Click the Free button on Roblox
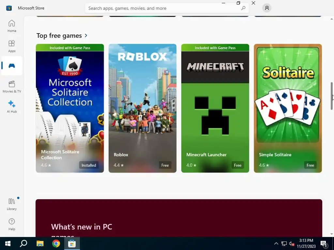 pos(165,165)
